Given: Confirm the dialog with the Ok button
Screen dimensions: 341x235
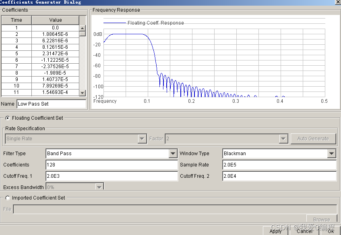Looking at the screenshot, I should 331,231.
